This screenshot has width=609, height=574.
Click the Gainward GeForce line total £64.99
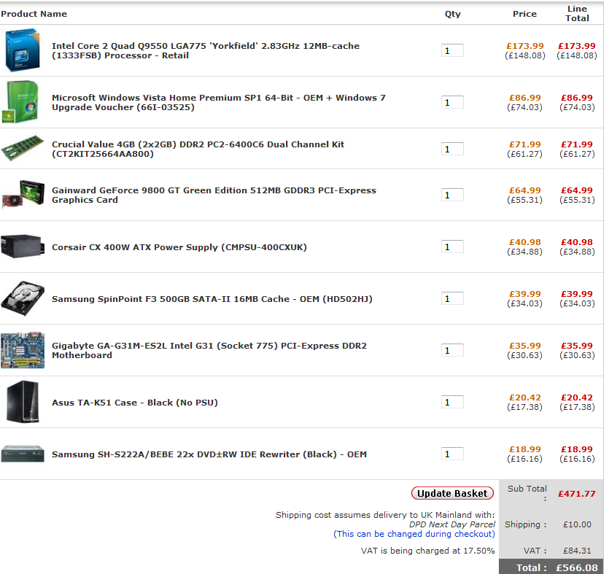577,190
